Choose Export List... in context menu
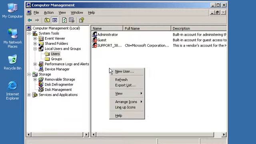This screenshot has height=144, width=256. [x=127, y=85]
